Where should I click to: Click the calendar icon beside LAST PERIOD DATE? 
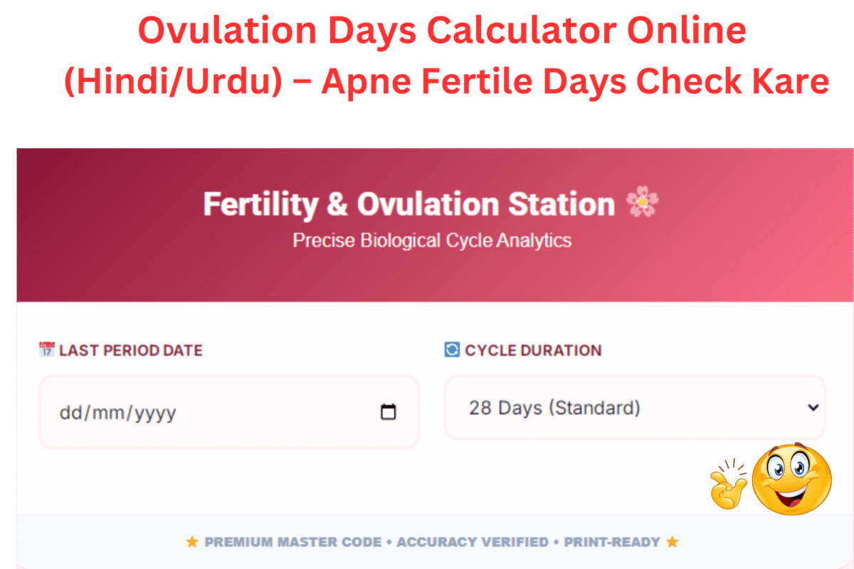point(46,349)
